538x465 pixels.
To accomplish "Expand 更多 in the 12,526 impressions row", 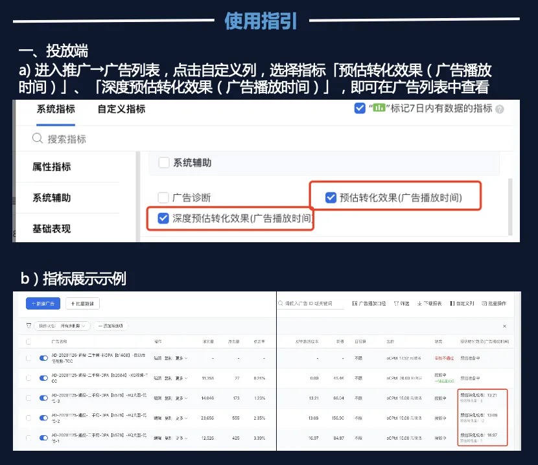I will click(x=181, y=438).
